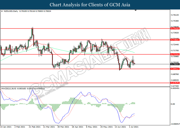Click the 0.70980 price axis label

(x=175, y=57)
